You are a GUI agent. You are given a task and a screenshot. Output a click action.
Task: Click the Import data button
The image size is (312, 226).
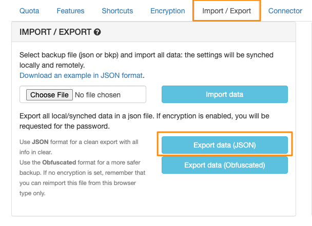point(224,94)
